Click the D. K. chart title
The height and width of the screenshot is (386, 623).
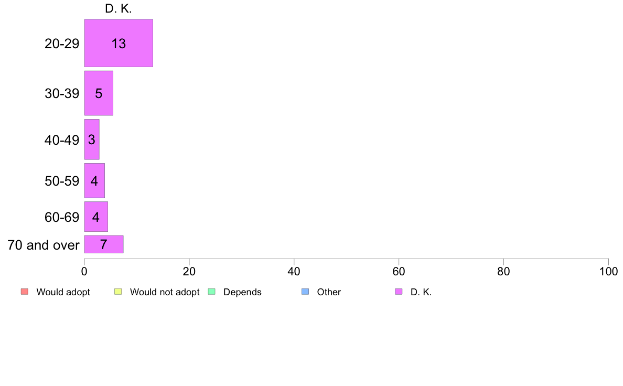pos(119,8)
